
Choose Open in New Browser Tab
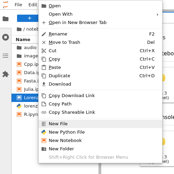pyautogui.click(x=100, y=23)
